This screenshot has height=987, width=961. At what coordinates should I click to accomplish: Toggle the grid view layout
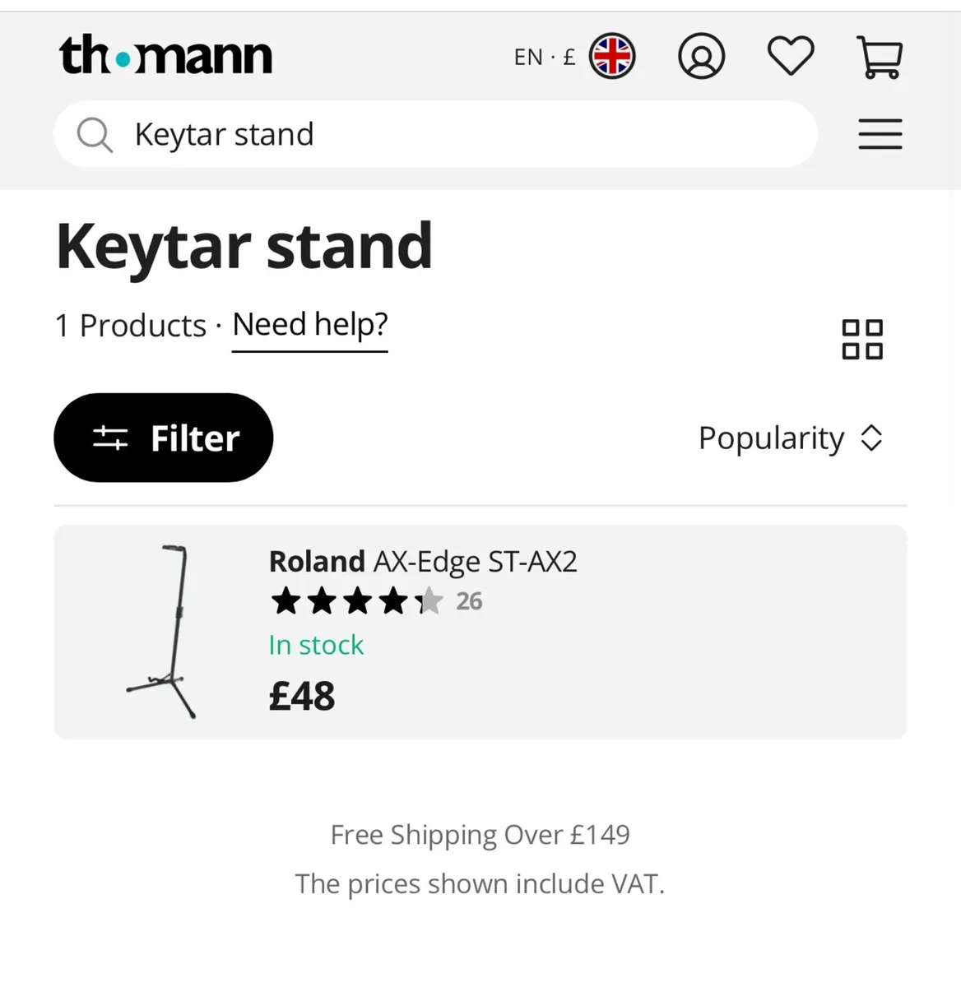861,339
